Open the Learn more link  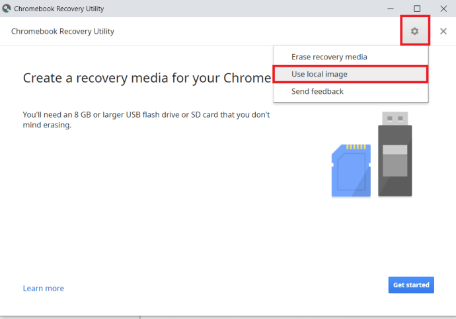tap(44, 289)
